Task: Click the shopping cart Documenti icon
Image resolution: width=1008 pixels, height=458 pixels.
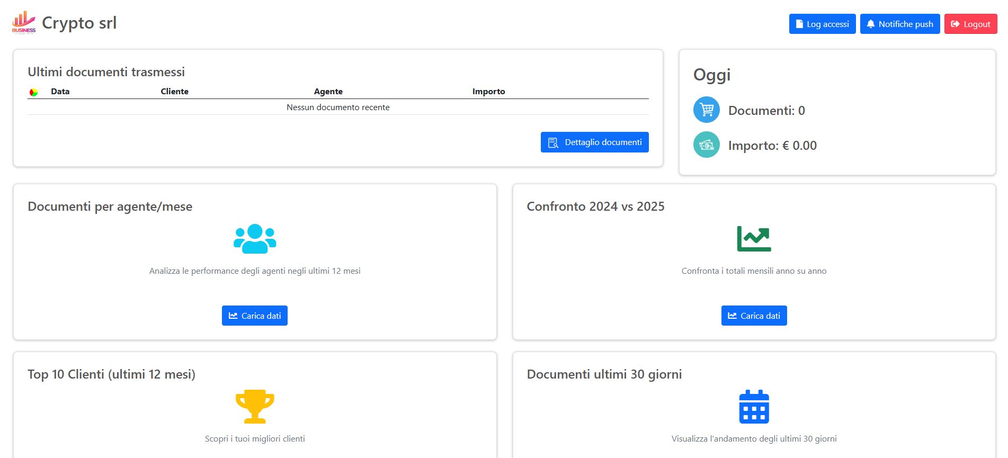Action: click(x=706, y=110)
